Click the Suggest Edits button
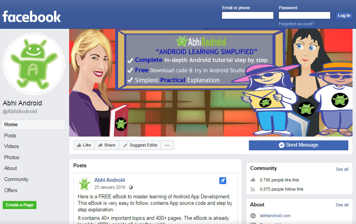356x224 pixels. pos(140,145)
